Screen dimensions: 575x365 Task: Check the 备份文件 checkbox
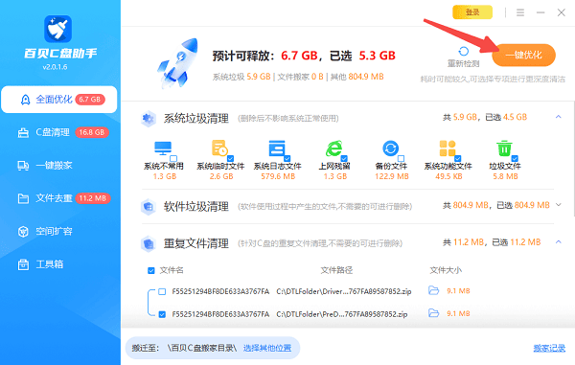click(401, 158)
